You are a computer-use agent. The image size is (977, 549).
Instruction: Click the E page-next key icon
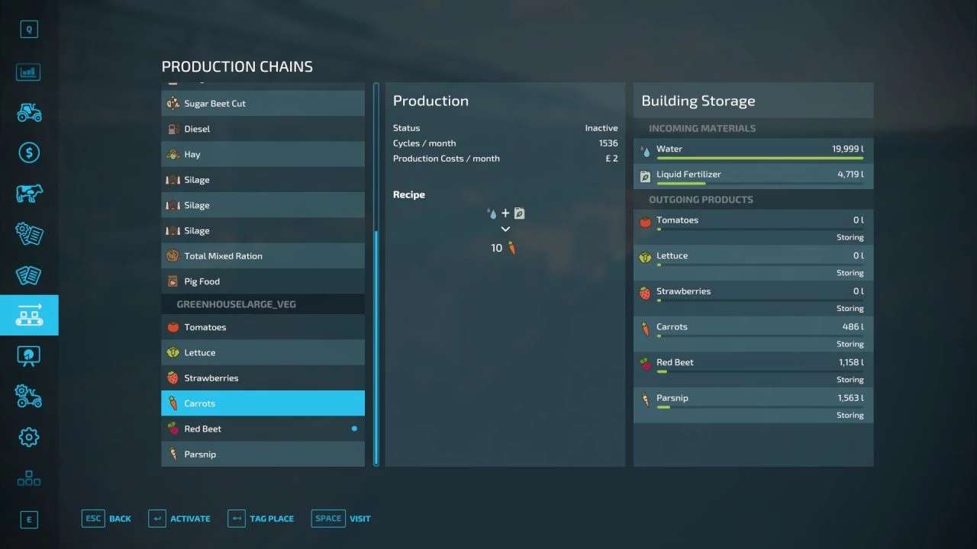(x=29, y=520)
